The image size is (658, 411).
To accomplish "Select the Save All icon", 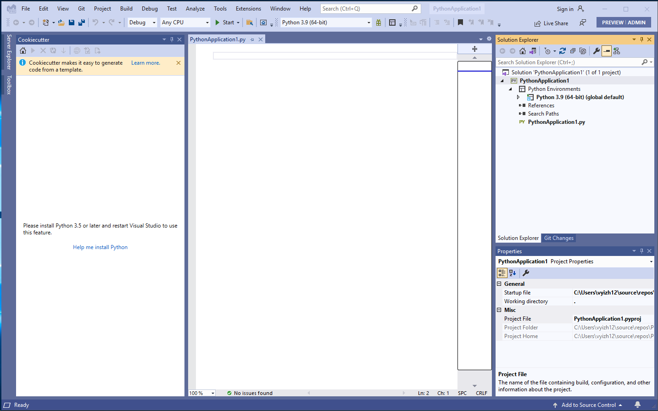I will (x=82, y=22).
